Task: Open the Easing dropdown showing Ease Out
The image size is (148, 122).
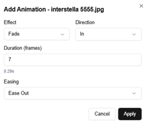Action: (x=73, y=93)
